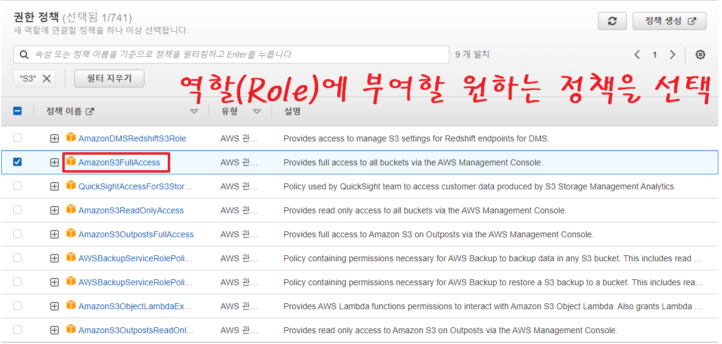Click the 유형 column header label
722x344 pixels.
(x=229, y=111)
